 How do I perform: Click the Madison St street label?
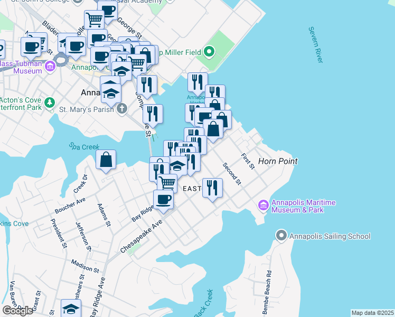(x=85, y=266)
